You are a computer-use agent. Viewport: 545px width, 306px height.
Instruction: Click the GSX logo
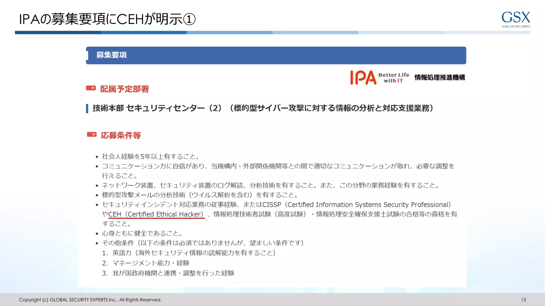pos(516,19)
